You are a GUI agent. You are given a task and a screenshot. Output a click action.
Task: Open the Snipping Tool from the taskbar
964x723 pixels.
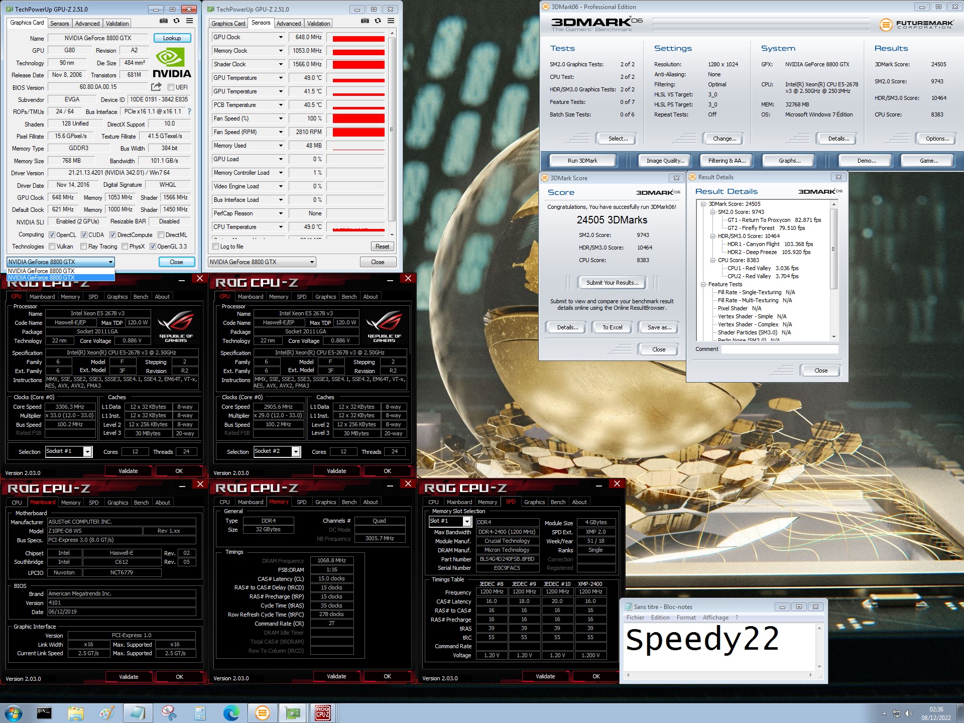click(169, 712)
